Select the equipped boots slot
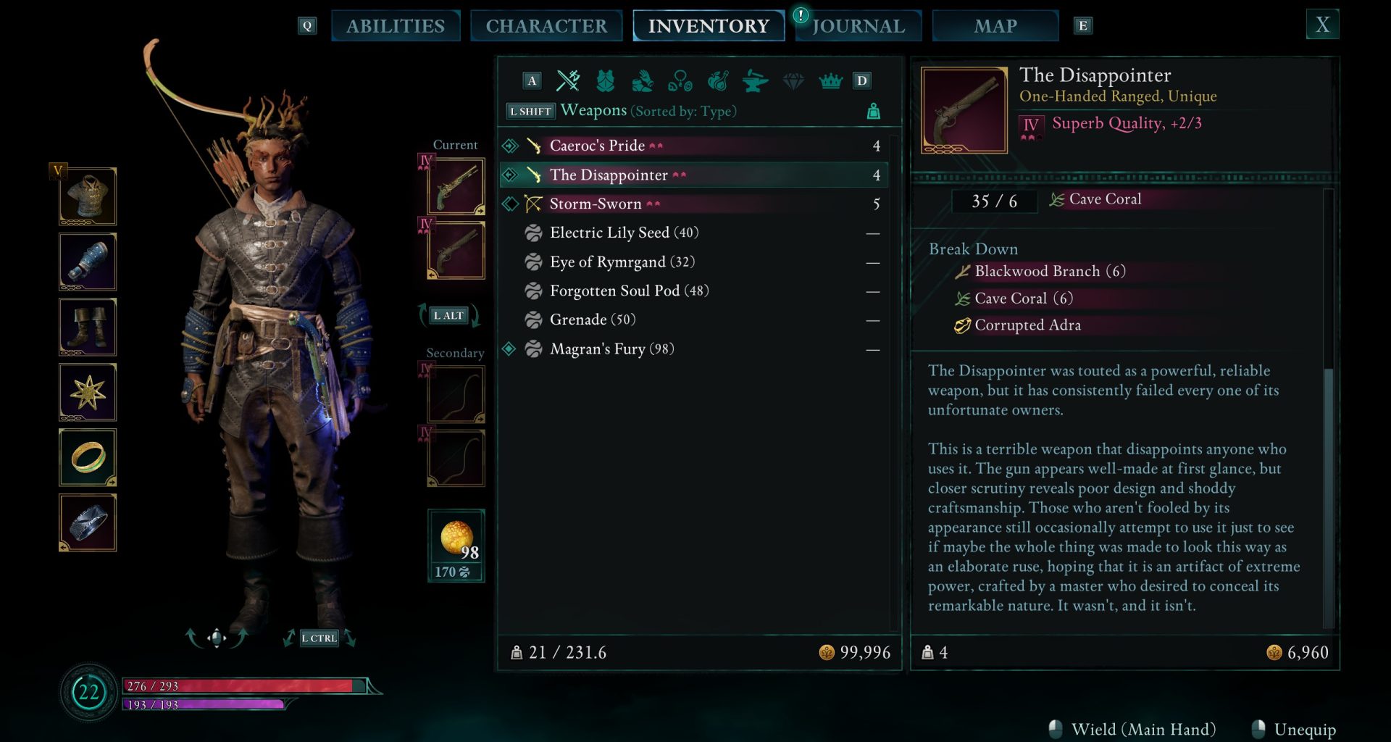This screenshot has width=1391, height=742. [x=88, y=327]
